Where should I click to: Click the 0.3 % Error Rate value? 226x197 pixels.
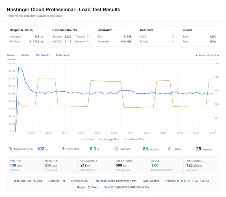(95, 149)
